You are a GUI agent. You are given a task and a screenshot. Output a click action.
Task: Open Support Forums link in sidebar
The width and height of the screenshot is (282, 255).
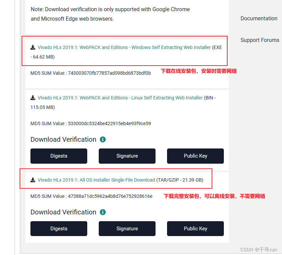point(260,40)
